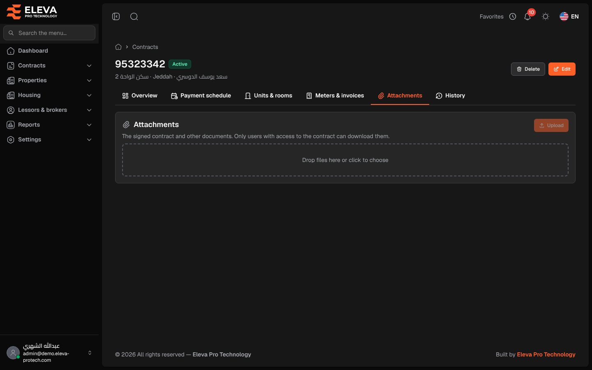Image resolution: width=592 pixels, height=370 pixels.
Task: Expand the Reports menu chevron
Action: pos(89,125)
